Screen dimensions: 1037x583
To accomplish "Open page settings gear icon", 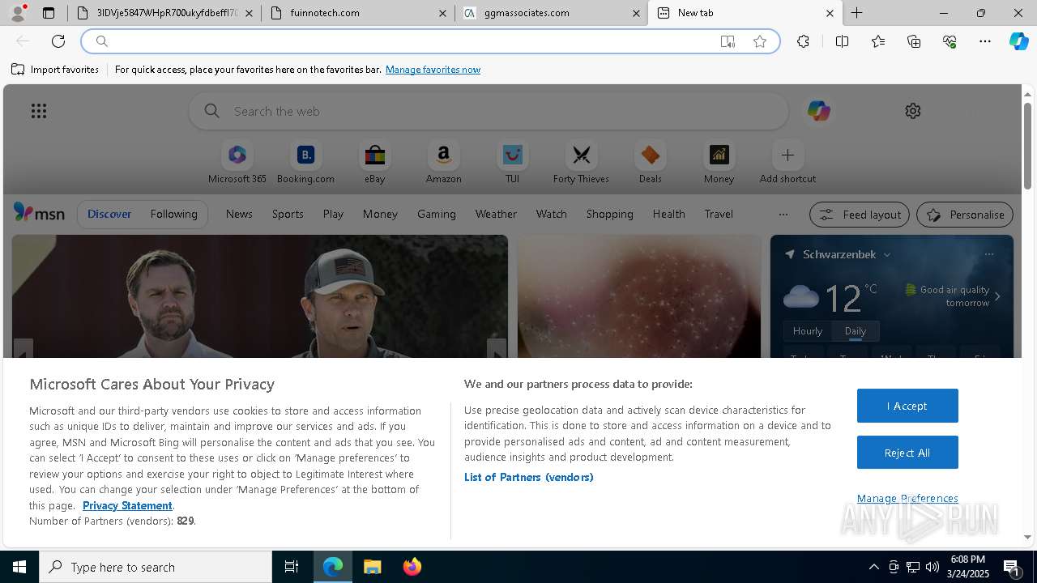I will point(913,111).
